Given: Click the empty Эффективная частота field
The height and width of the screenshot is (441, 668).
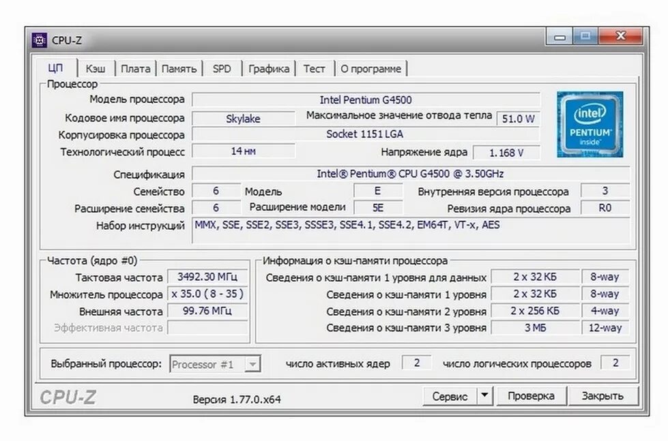Looking at the screenshot, I should 207,328.
